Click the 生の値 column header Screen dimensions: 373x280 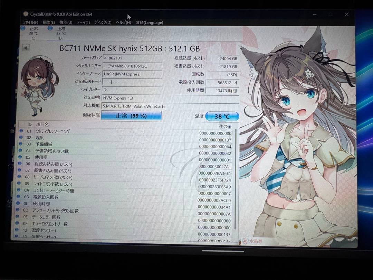point(225,127)
